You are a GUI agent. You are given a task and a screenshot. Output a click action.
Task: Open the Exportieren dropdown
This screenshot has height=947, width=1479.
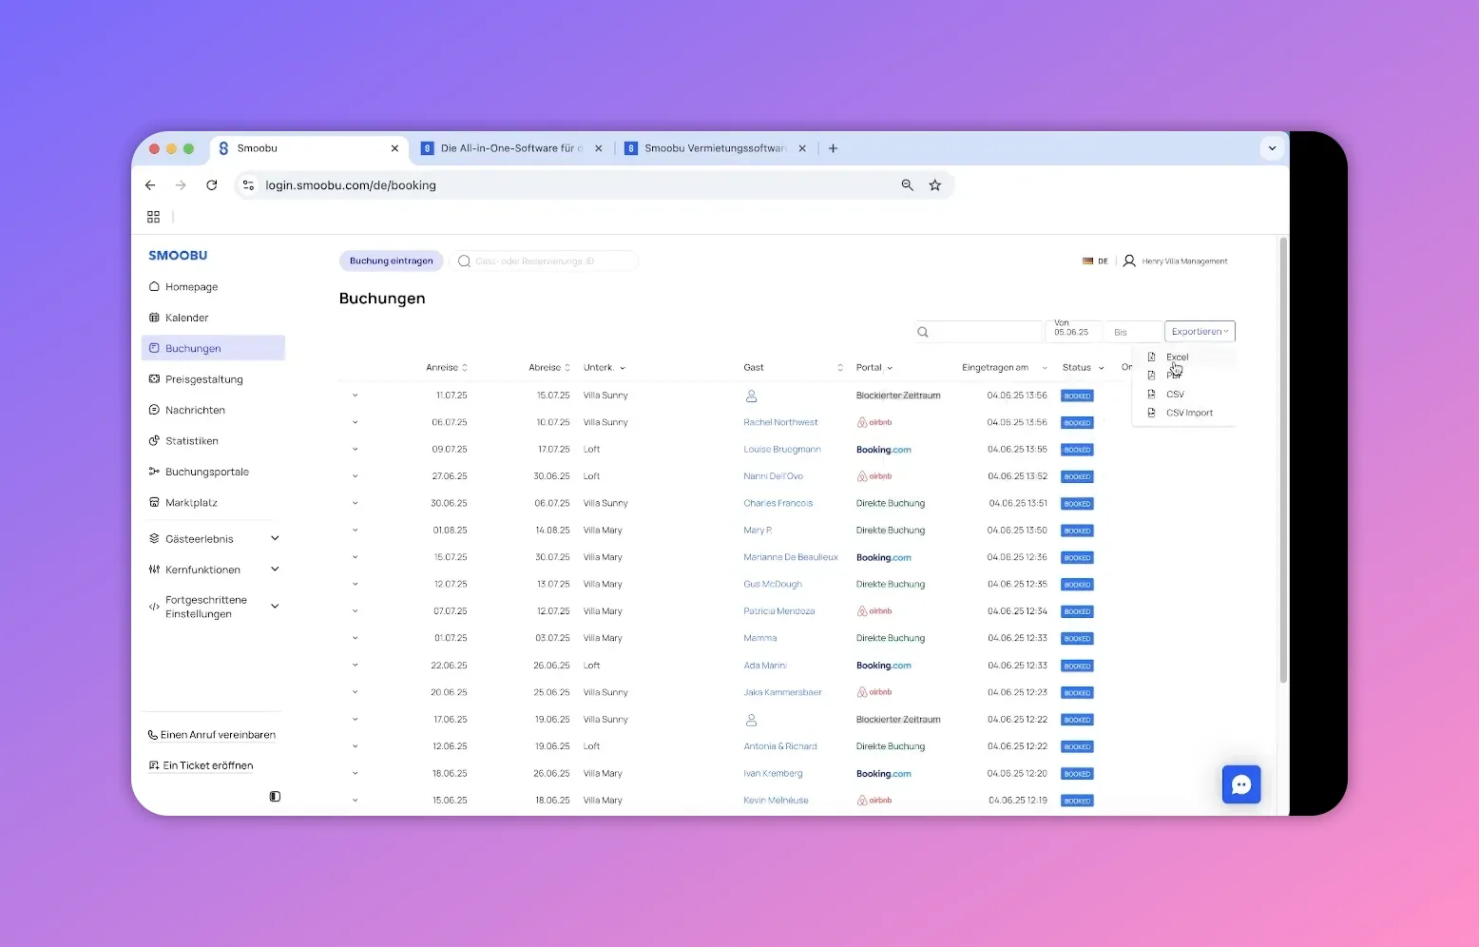[x=1199, y=331]
